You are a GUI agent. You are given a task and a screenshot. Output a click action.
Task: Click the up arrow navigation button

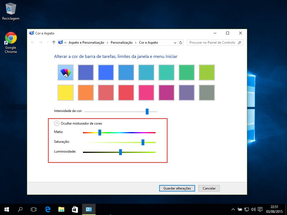click(54, 43)
